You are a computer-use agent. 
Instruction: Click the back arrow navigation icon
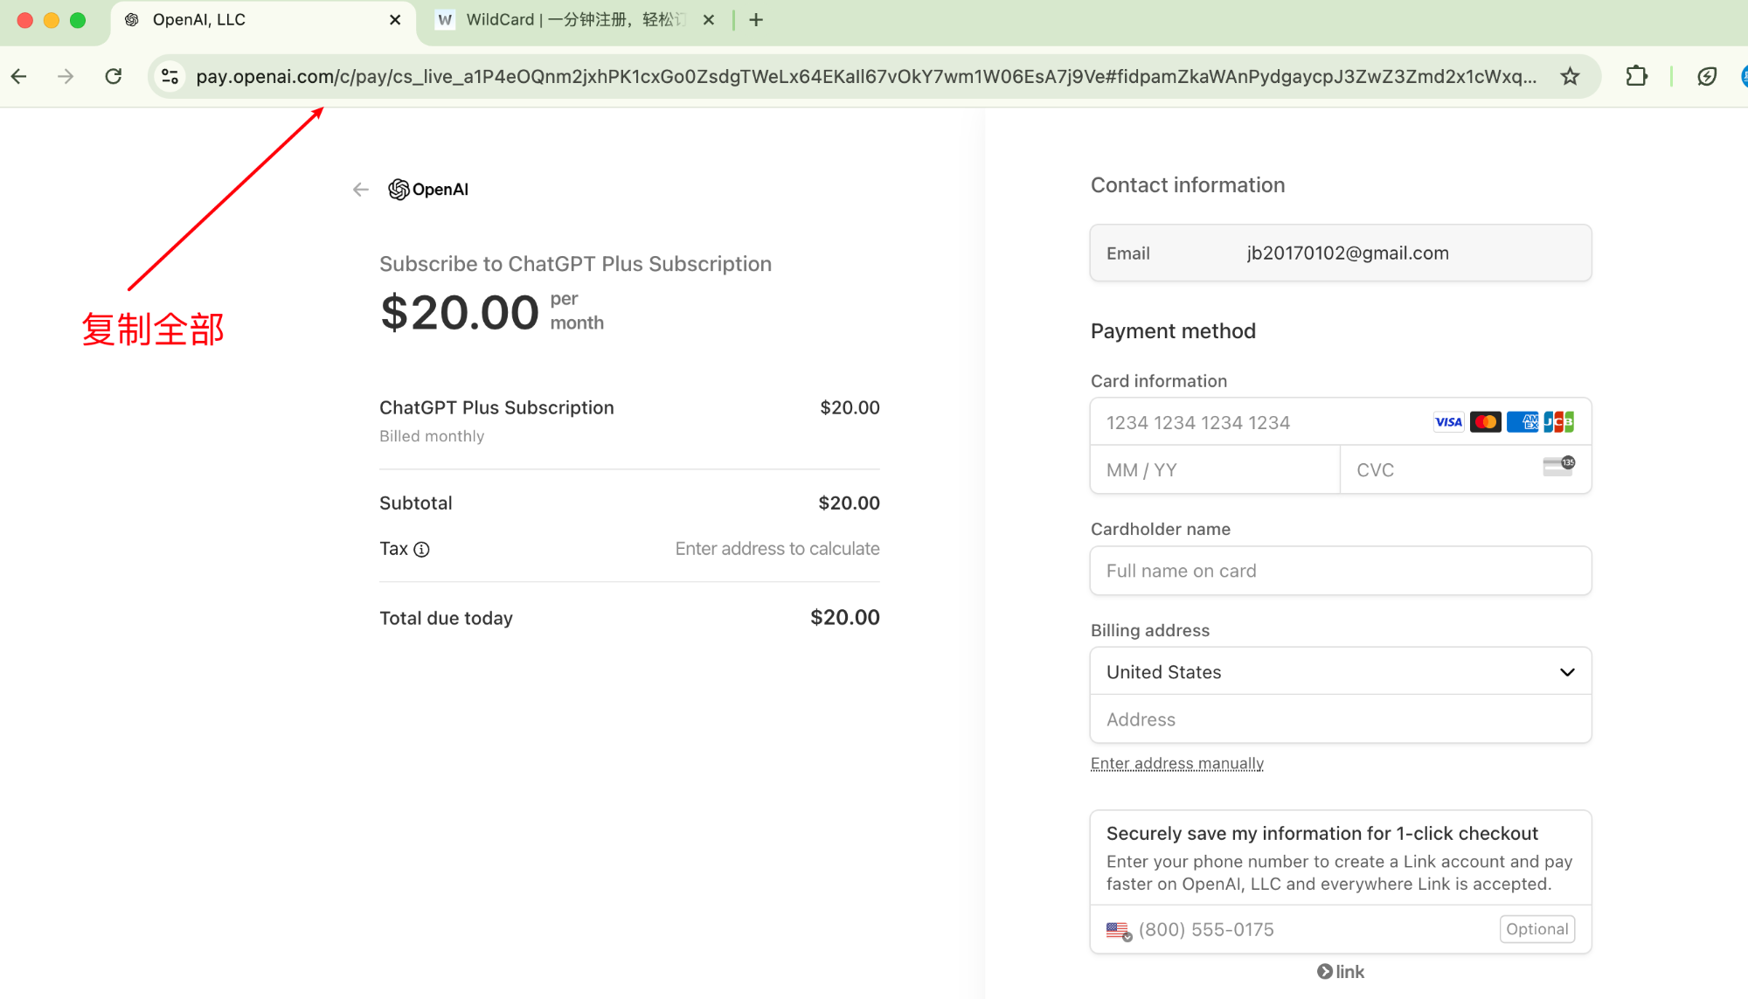click(360, 189)
